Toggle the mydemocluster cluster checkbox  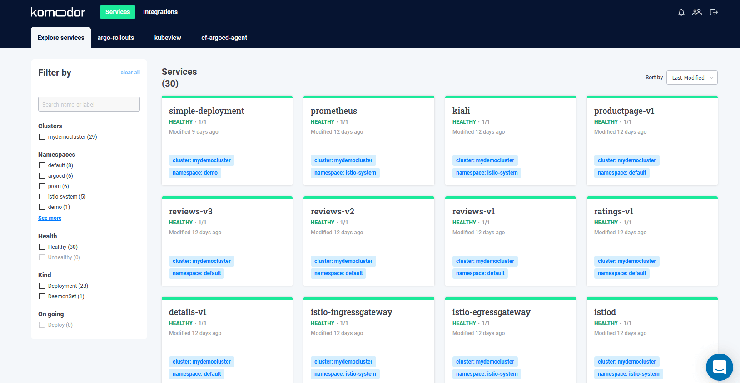[42, 137]
